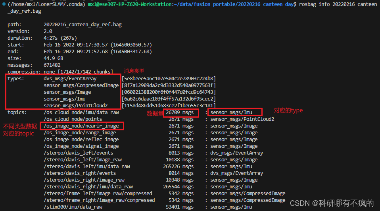The width and height of the screenshot is (380, 211).
Task: Click the start timestamp 09:17:30.57 line
Action: [x=98, y=45]
